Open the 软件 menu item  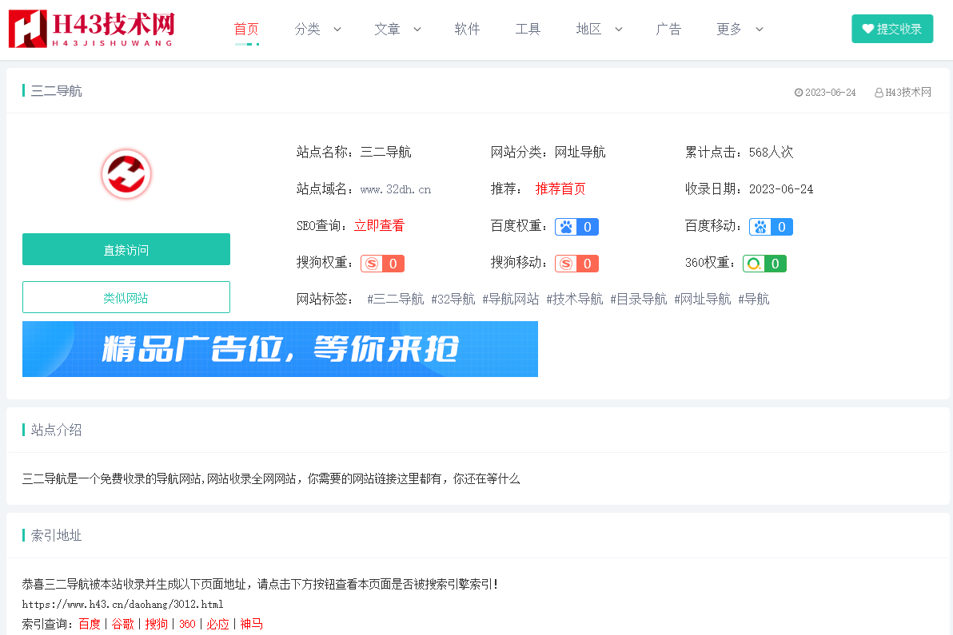tap(467, 30)
